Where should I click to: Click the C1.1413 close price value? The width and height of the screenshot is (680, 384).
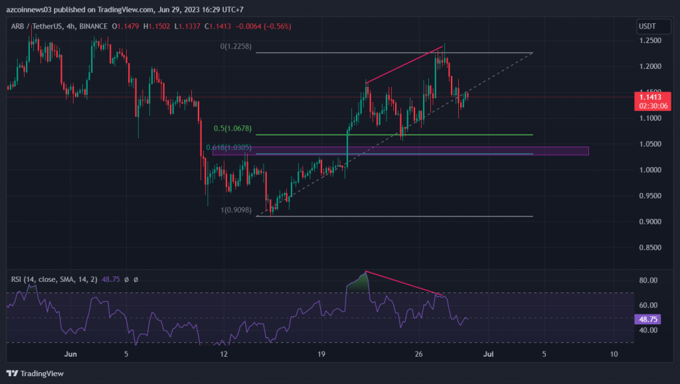[x=218, y=27]
